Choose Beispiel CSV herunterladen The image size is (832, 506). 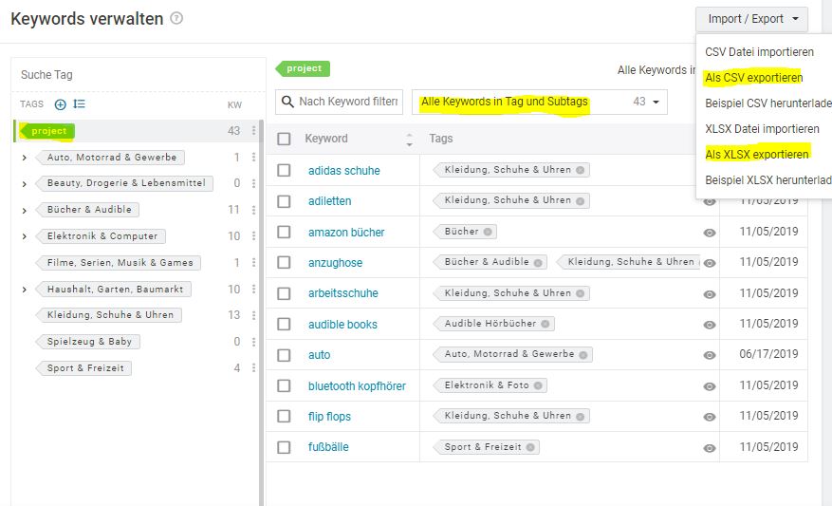(x=767, y=103)
